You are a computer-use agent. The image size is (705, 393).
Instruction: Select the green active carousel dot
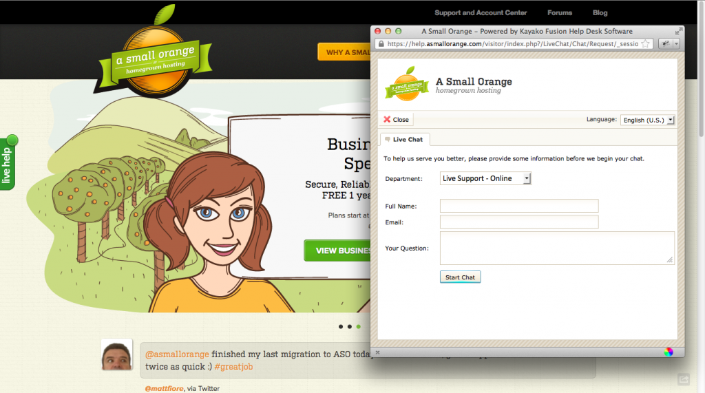click(358, 326)
